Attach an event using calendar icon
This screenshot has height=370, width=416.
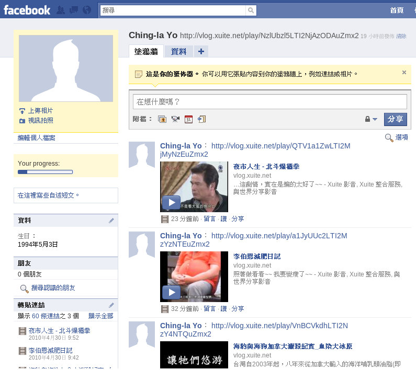[x=188, y=119]
